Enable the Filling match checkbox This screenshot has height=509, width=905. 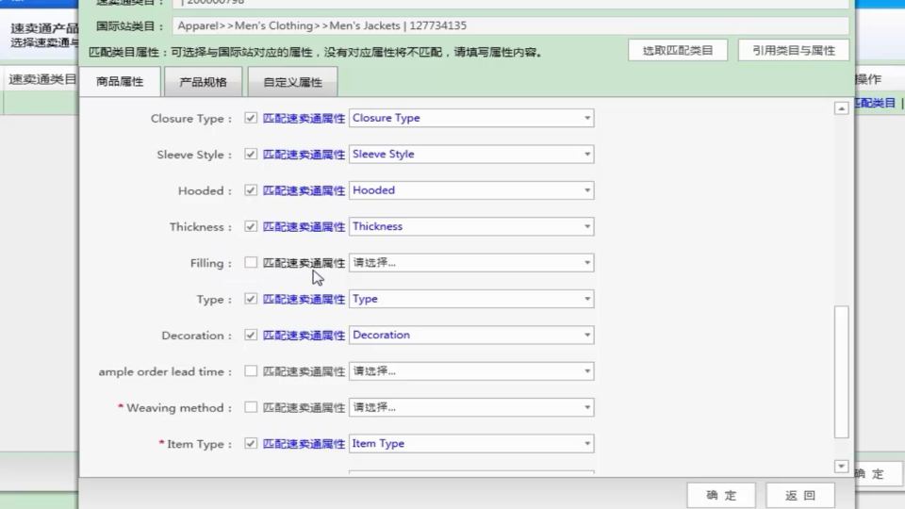tap(251, 263)
